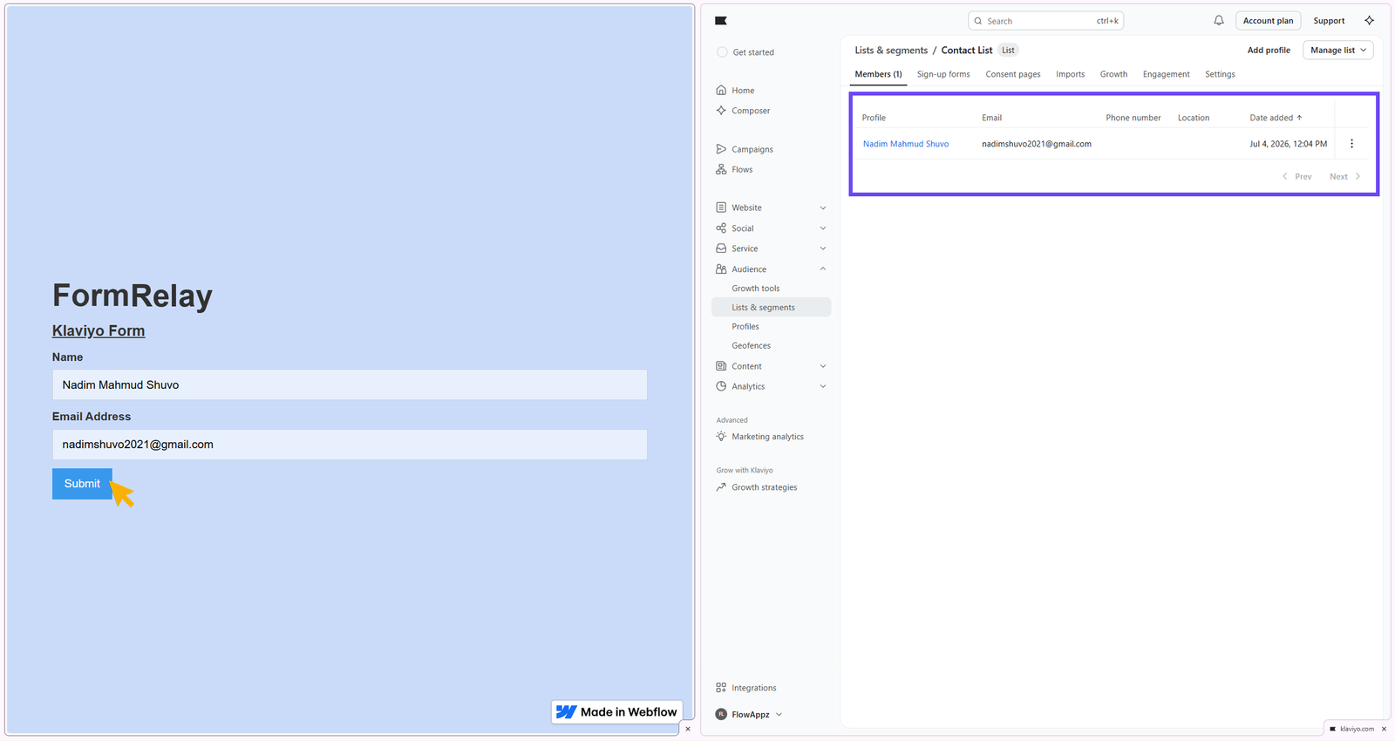
Task: Expand the Analytics section chevron
Action: 823,386
